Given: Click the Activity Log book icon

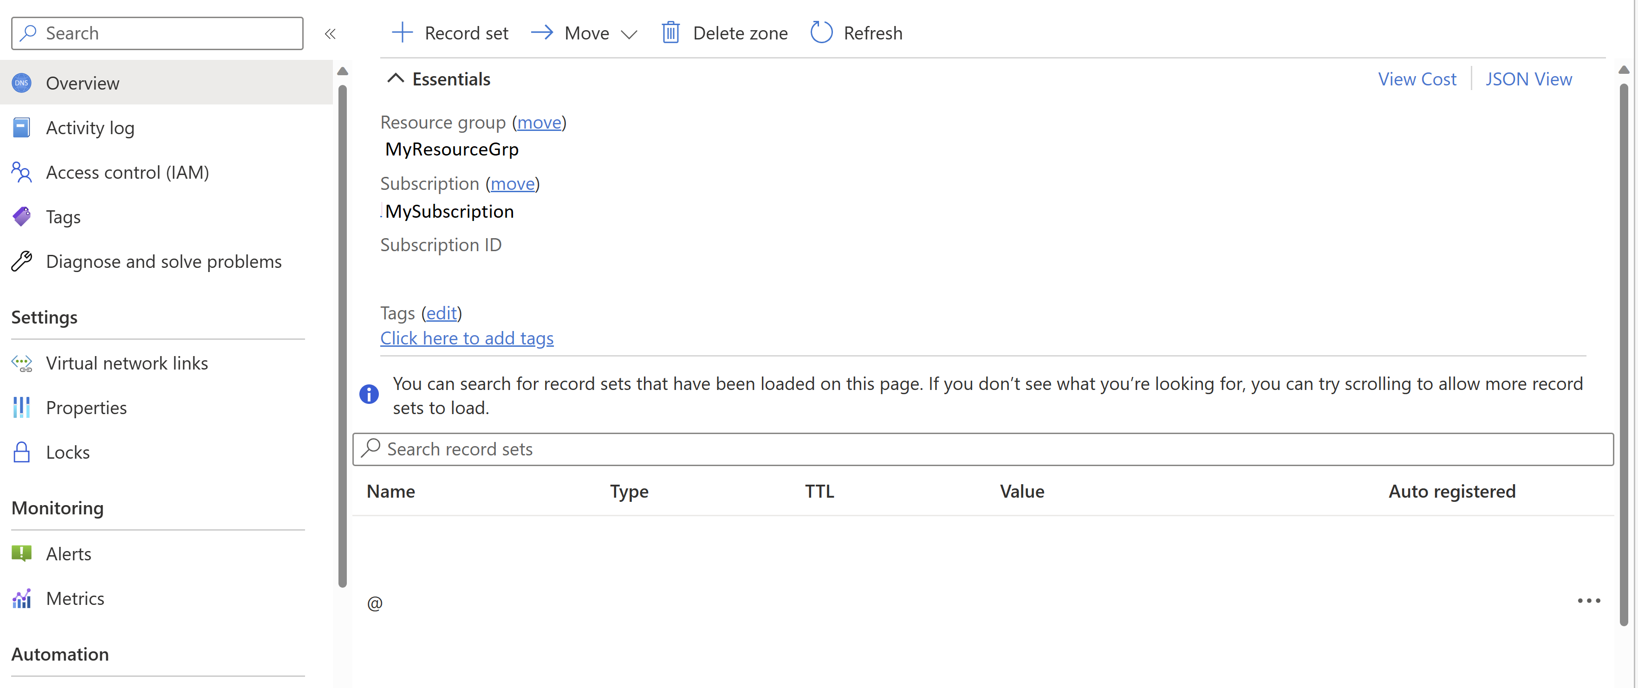Looking at the screenshot, I should click(x=21, y=127).
